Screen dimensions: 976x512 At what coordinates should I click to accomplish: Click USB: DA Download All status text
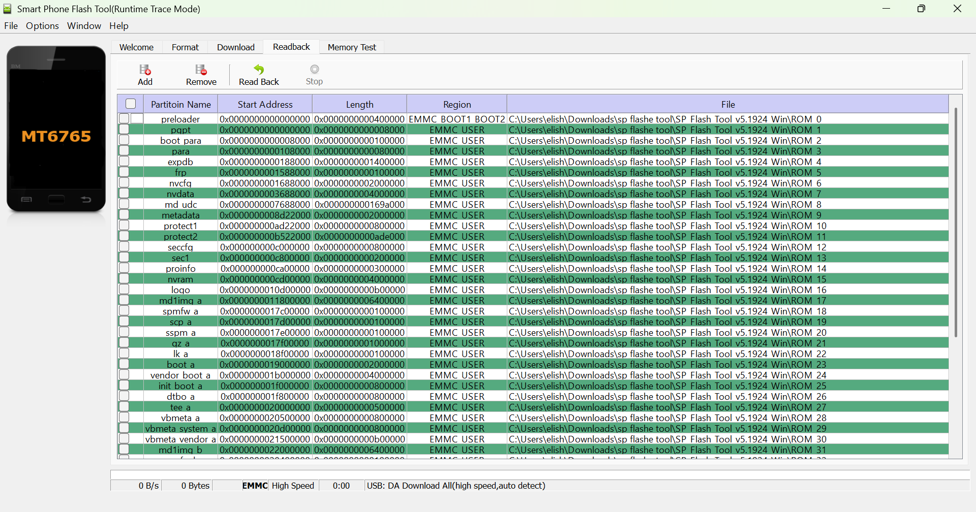(x=456, y=486)
